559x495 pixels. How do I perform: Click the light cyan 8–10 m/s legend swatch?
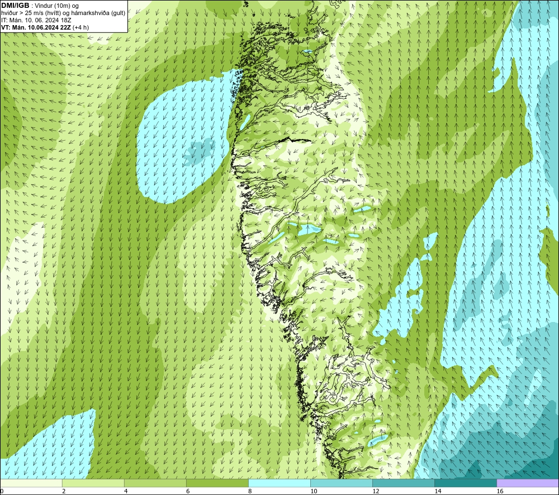click(279, 483)
